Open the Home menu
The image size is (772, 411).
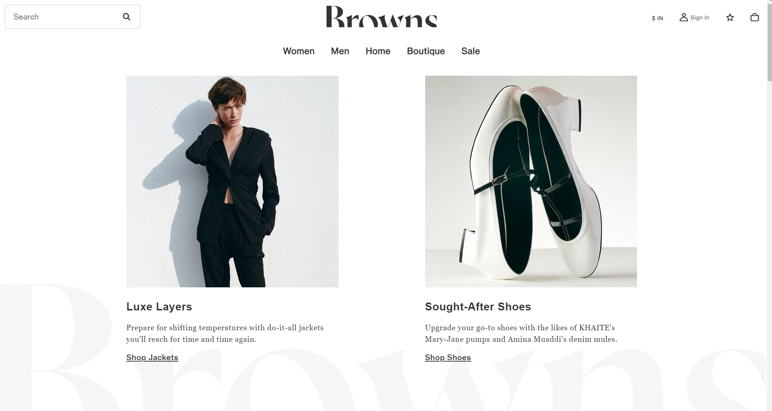tap(378, 51)
